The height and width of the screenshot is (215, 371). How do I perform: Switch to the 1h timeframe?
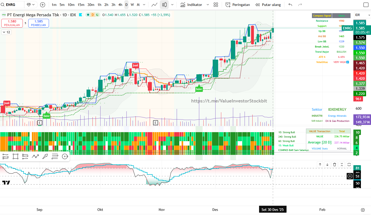click(99, 5)
